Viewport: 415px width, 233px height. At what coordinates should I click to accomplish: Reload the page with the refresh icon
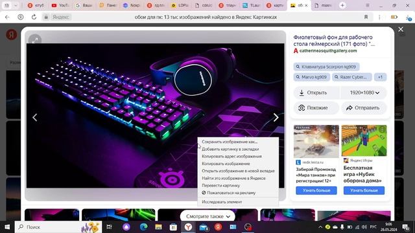[x=34, y=17]
